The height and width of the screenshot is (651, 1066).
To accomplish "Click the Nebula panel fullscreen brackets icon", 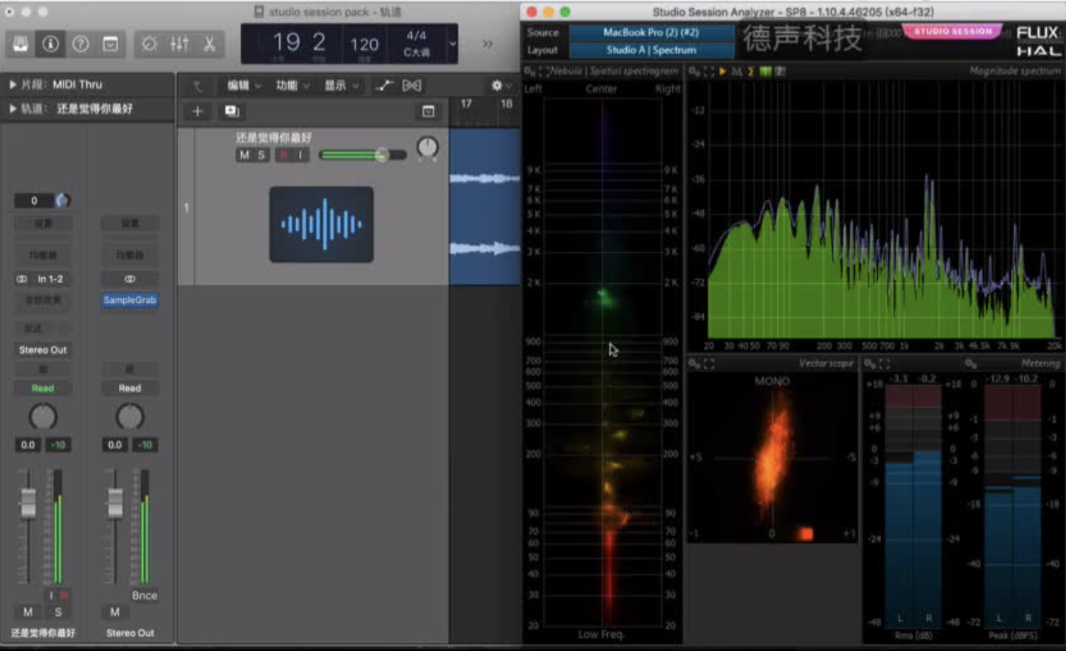I will (545, 71).
